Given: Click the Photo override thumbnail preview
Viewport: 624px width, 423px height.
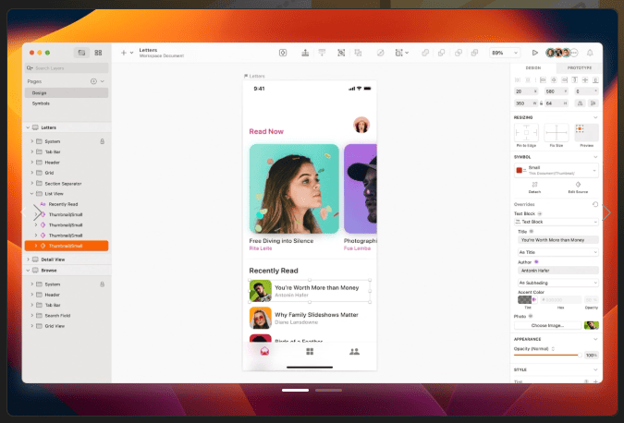Looking at the screenshot, I should 592,325.
